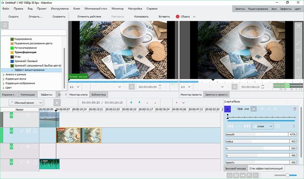Click project monitor zoom-out minus overlay icon
The image size is (304, 179).
299,68
